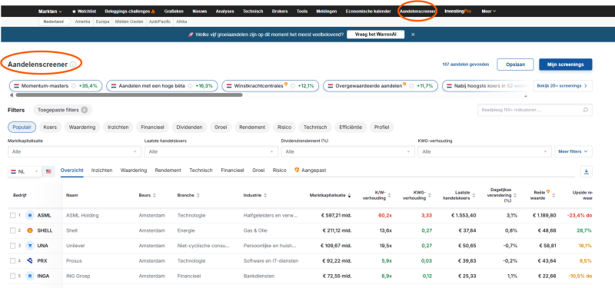This screenshot has height=288, width=615.
Task: Open the Watchlist menu item
Action: (x=84, y=12)
